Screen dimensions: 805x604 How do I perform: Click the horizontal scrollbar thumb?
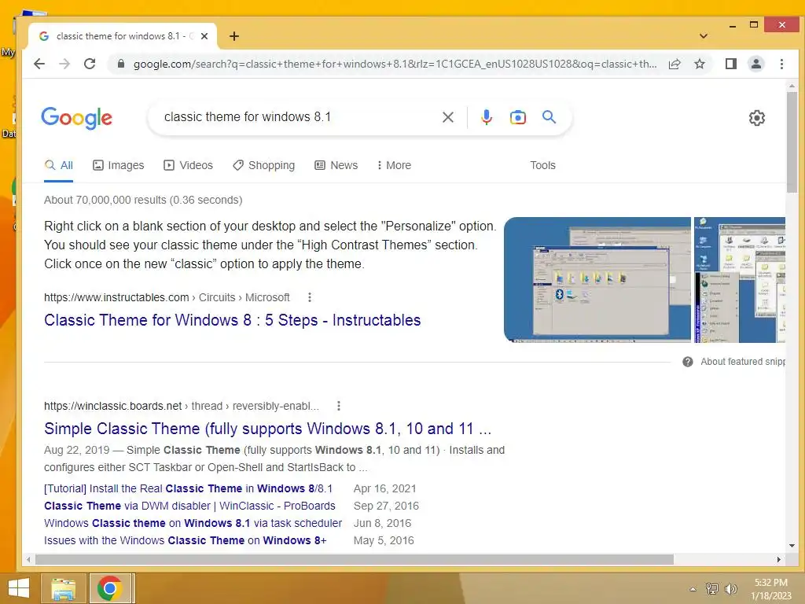click(355, 559)
